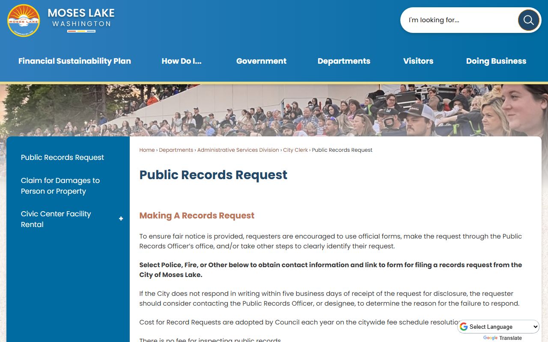Select Public Records Request in sidebar
Viewport: 548px width, 342px height.
click(63, 157)
